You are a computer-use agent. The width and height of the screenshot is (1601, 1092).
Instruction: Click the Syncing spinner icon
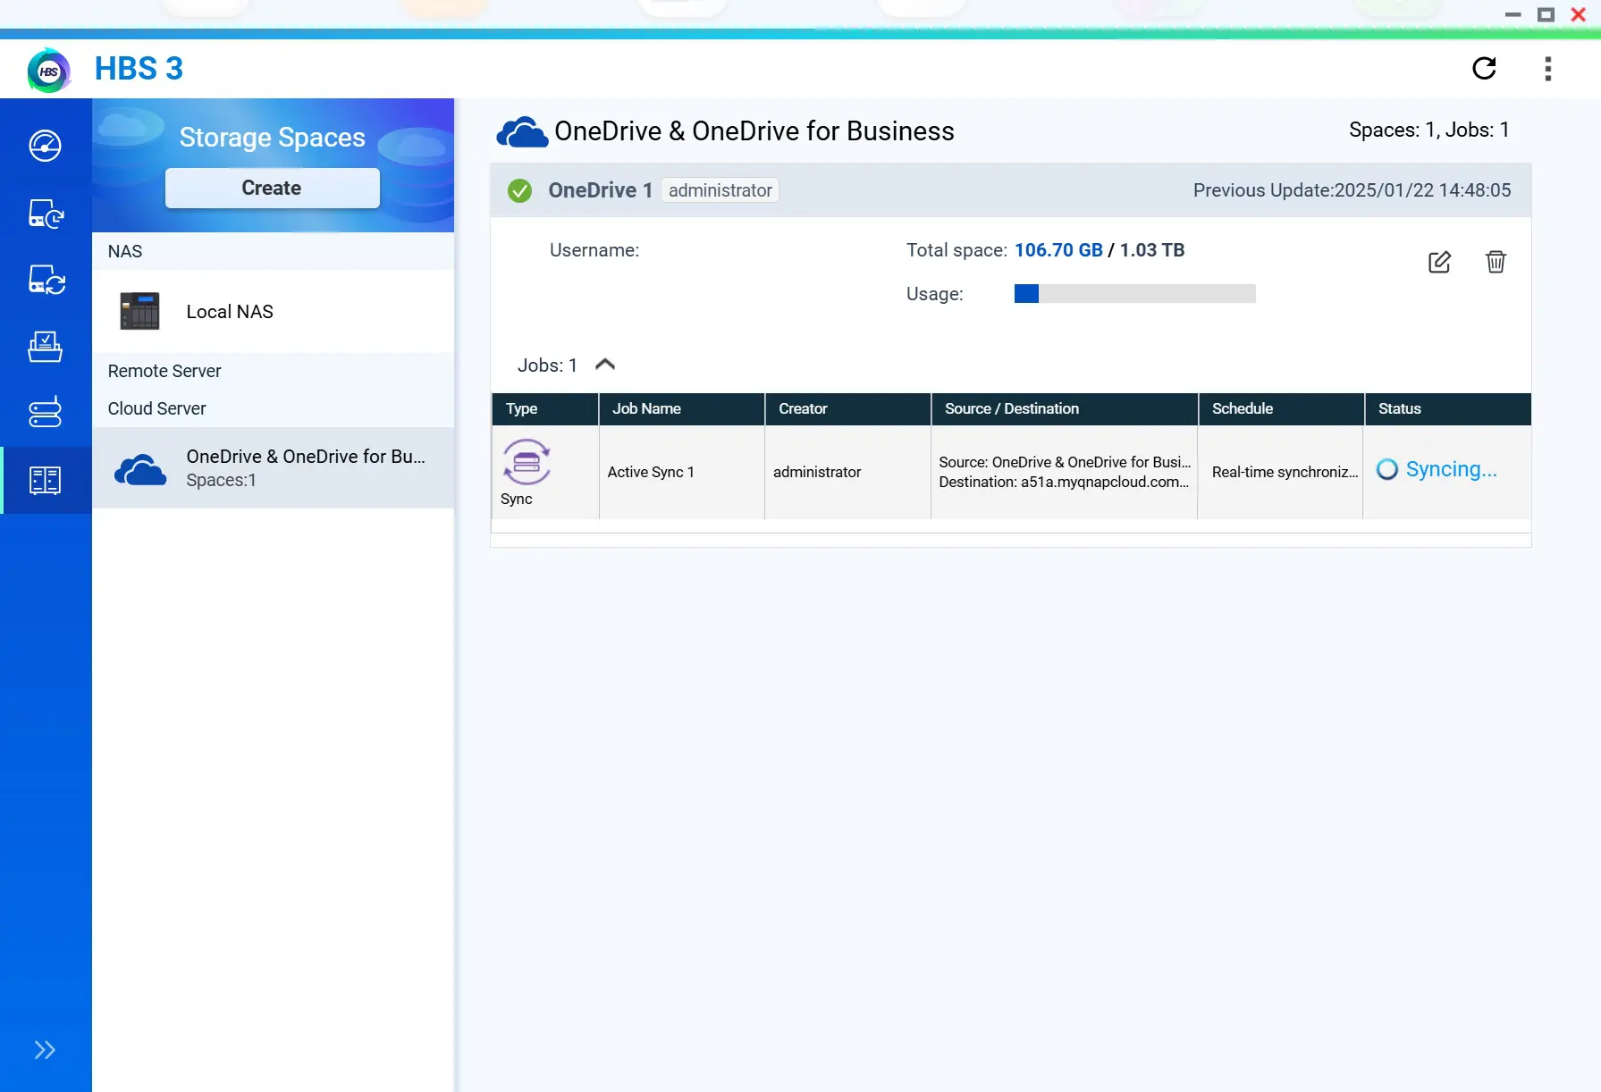1387,469
